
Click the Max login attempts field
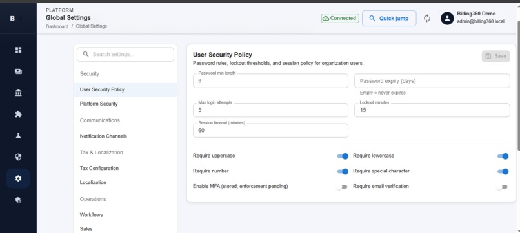tap(270, 110)
